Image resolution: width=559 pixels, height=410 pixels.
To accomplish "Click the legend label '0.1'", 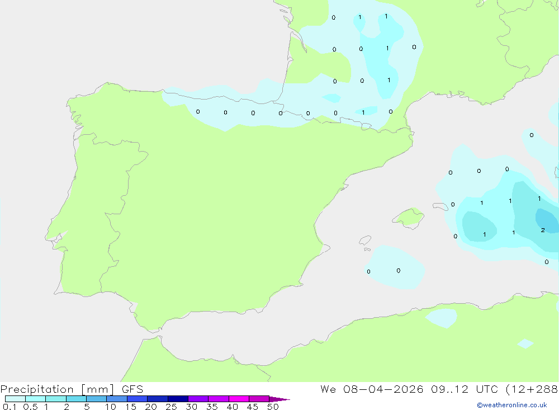I will (x=10, y=407).
